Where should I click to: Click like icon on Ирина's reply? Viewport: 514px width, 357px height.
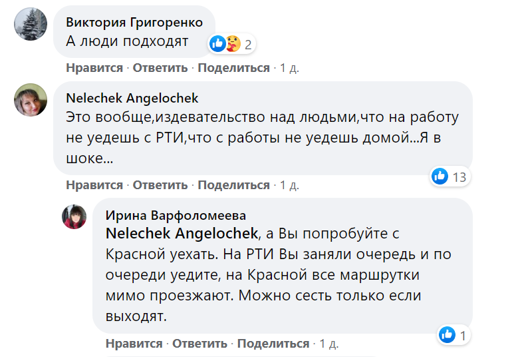[448, 335]
